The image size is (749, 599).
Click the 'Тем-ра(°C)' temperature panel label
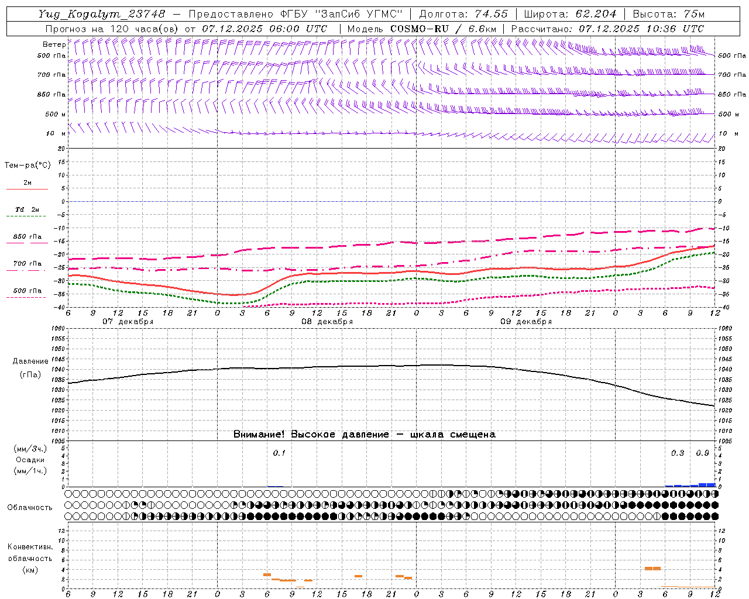(28, 166)
